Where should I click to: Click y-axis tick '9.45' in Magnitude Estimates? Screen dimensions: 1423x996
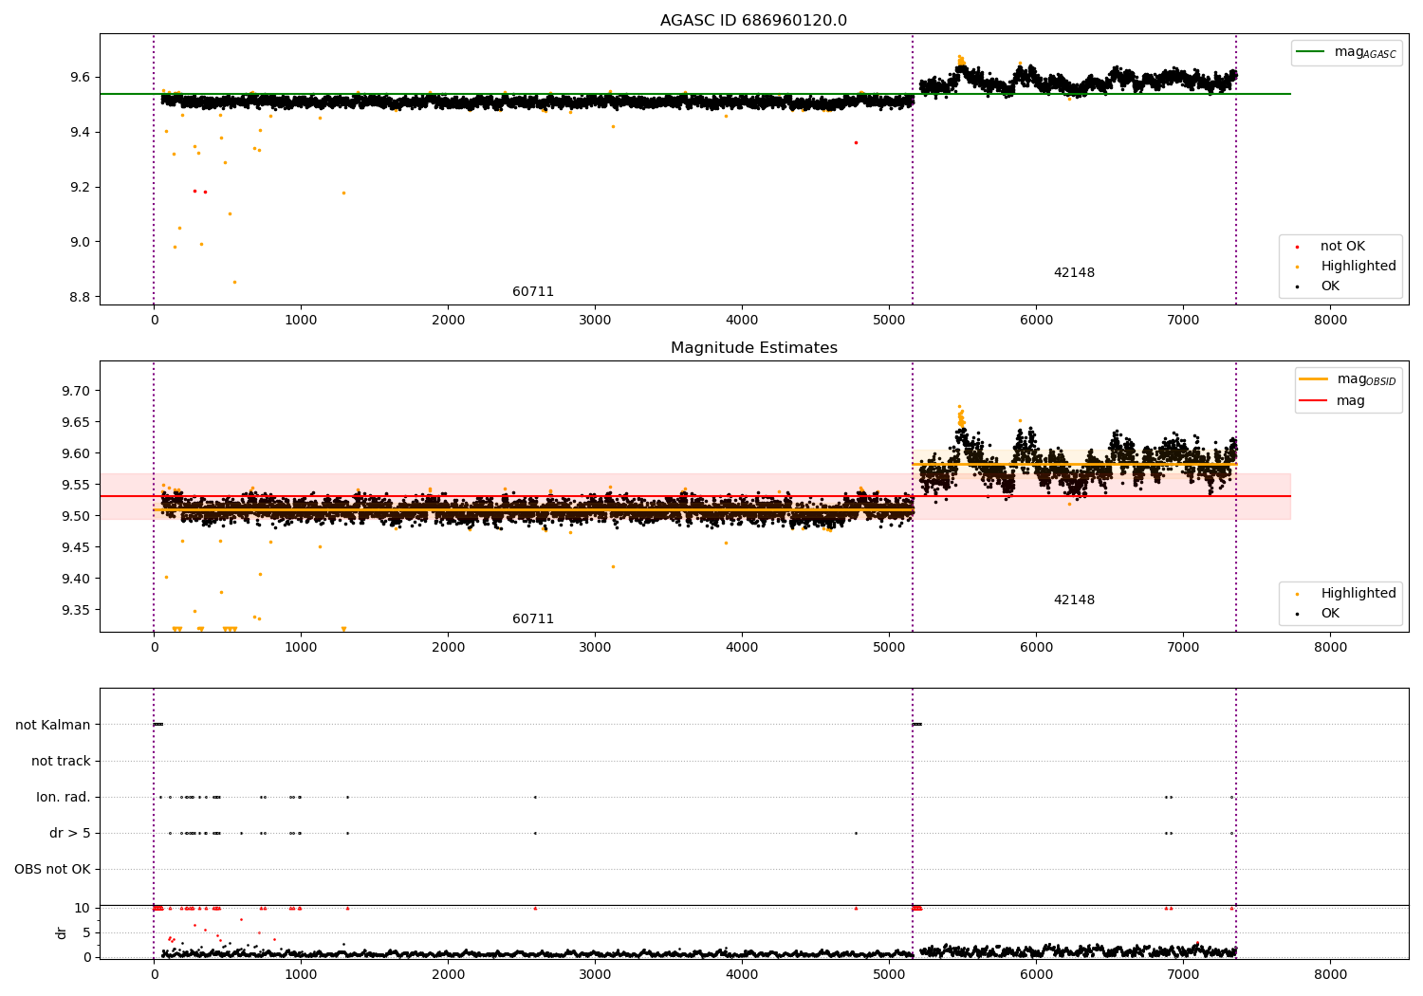[75, 548]
